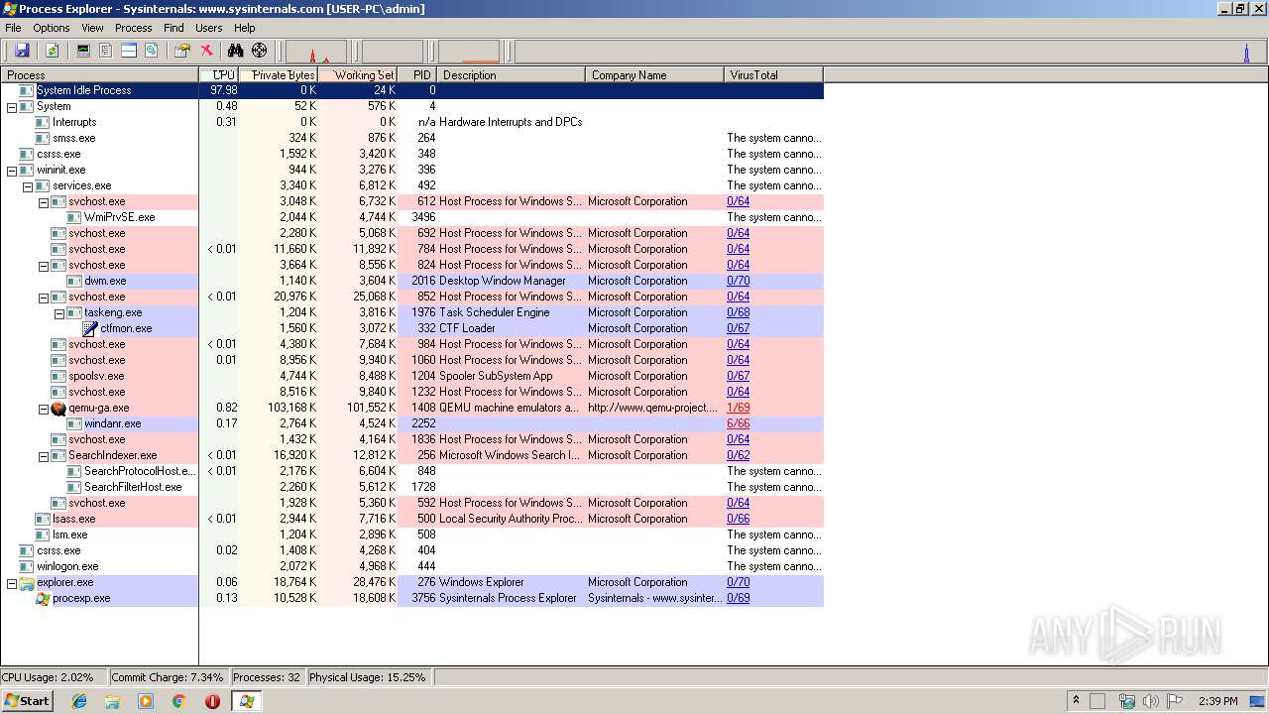This screenshot has width=1269, height=714.
Task: Toggle the Show Process Tree toolbar icon
Action: (x=106, y=51)
